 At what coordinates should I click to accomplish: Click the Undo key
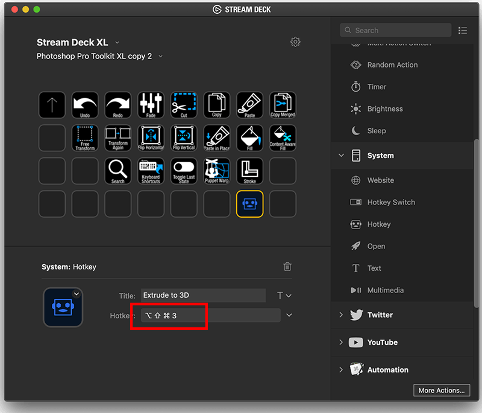[85, 105]
